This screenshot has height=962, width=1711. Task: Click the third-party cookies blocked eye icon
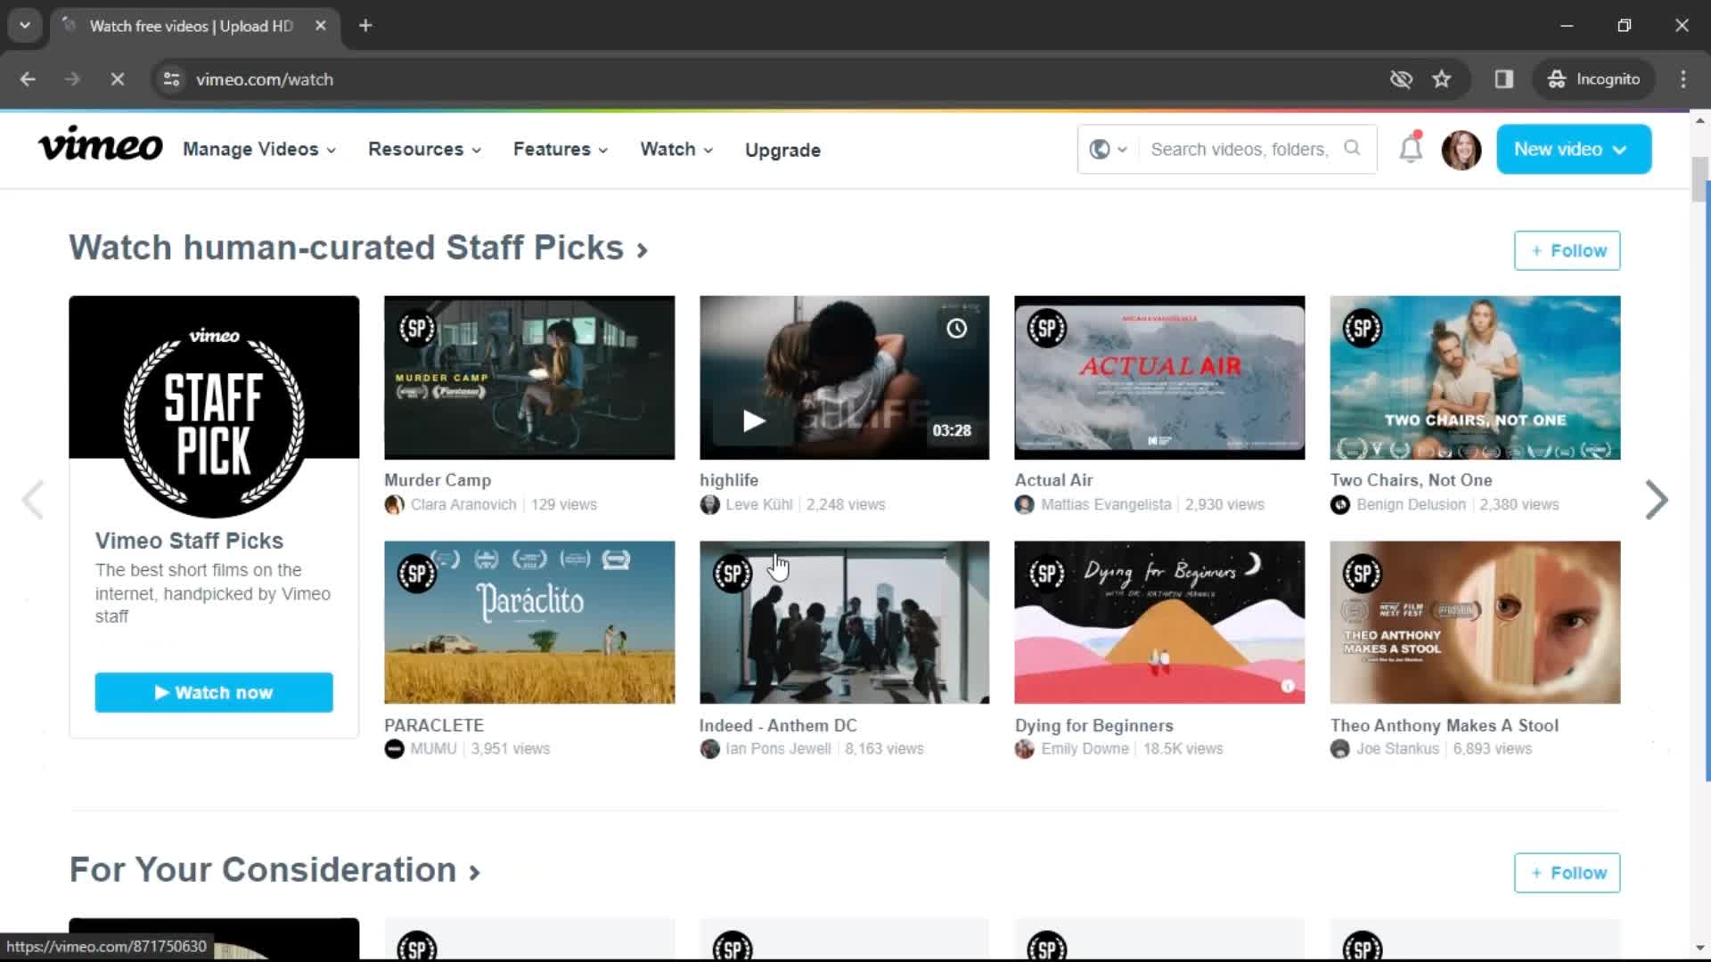coord(1401,79)
